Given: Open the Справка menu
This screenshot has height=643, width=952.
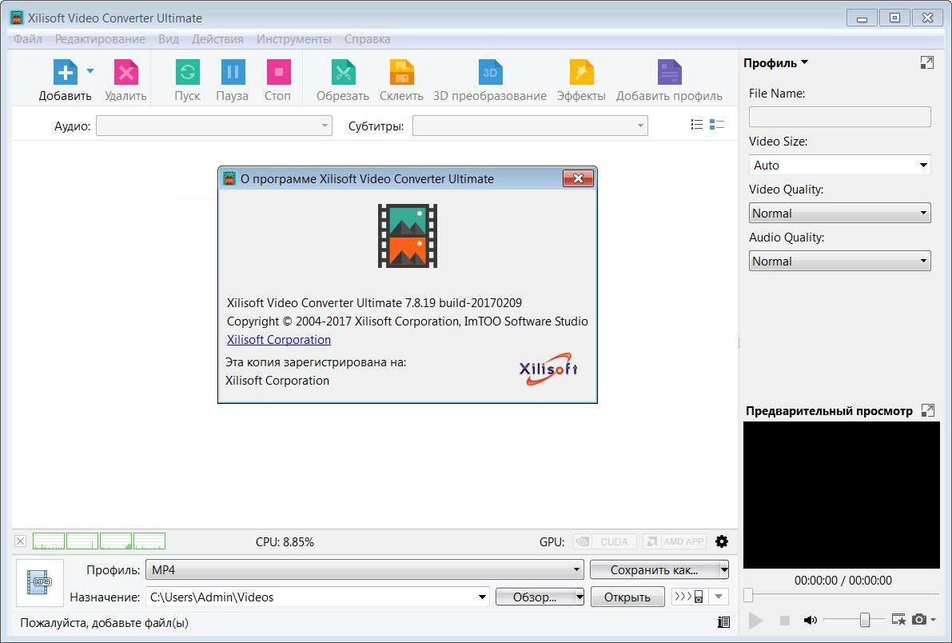Looking at the screenshot, I should click(368, 39).
